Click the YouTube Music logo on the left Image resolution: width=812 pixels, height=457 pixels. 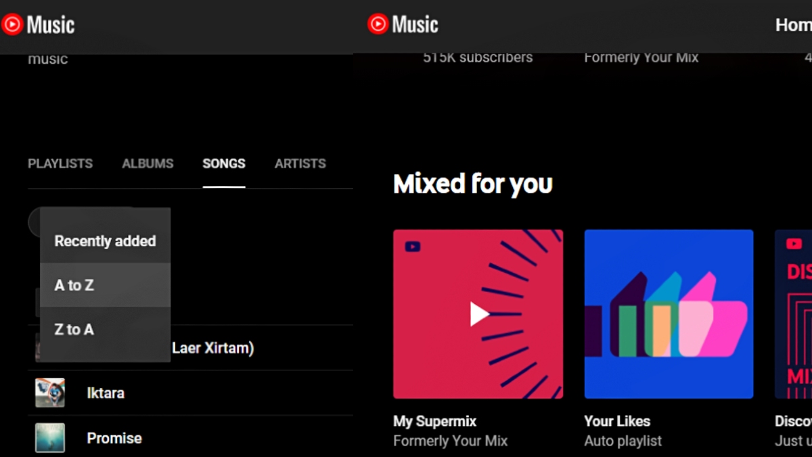tap(38, 25)
